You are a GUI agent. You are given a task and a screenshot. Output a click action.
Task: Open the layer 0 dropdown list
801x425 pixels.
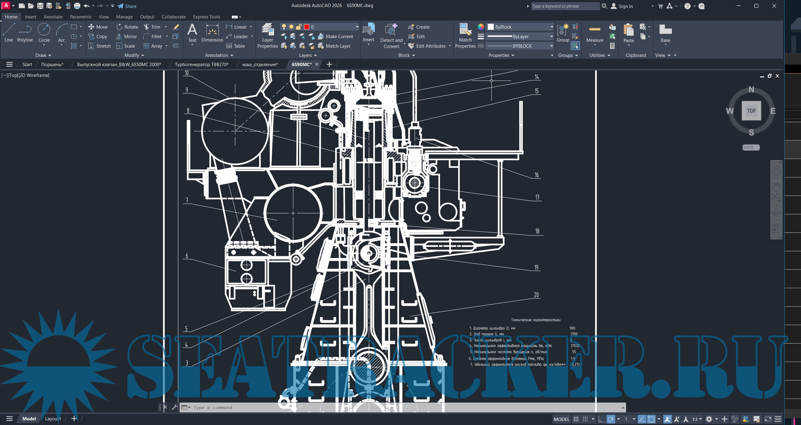(x=357, y=27)
